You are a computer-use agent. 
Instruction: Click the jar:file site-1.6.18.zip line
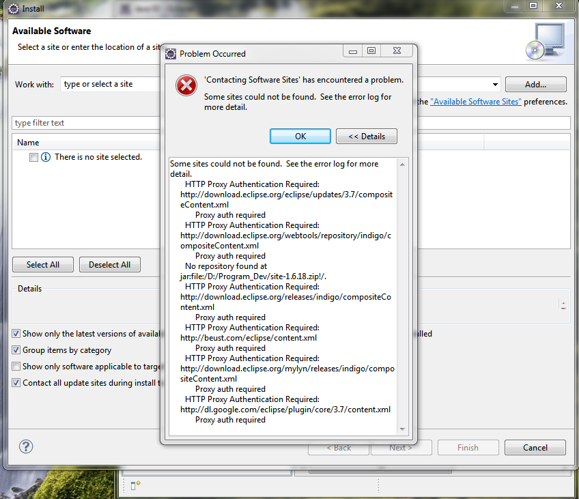tap(253, 277)
